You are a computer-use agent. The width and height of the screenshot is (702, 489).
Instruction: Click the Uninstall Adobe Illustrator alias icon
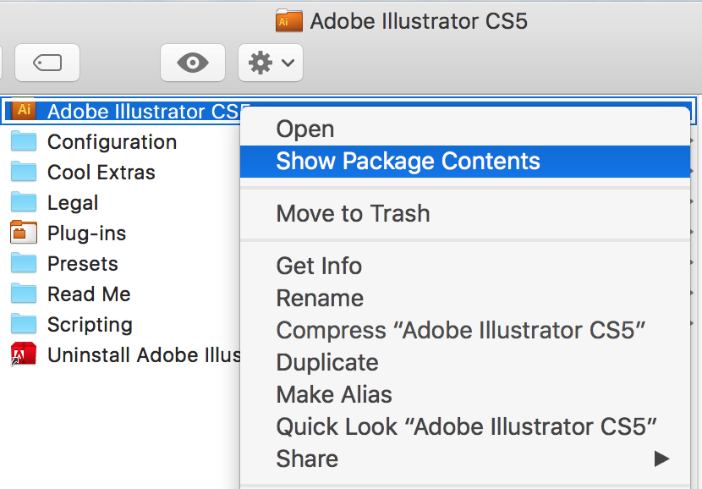24,354
